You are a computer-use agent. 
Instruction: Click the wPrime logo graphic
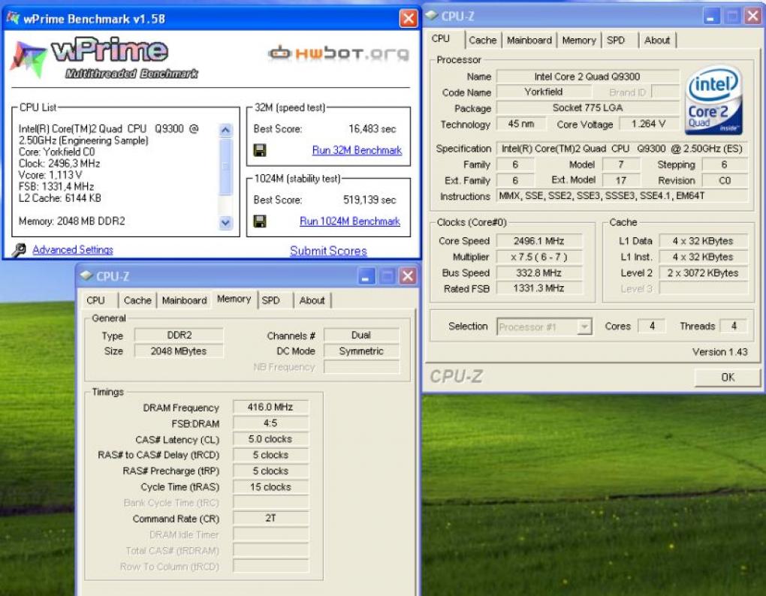coord(104,59)
